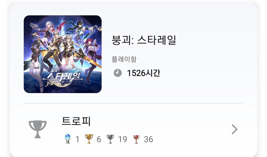
Task: Click the clock icon beside playtime
Action: pyautogui.click(x=118, y=73)
